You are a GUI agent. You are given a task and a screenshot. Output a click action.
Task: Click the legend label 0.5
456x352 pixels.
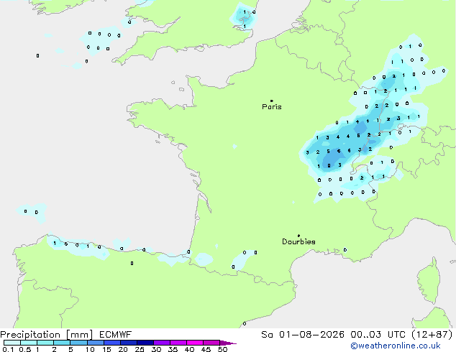(24, 349)
